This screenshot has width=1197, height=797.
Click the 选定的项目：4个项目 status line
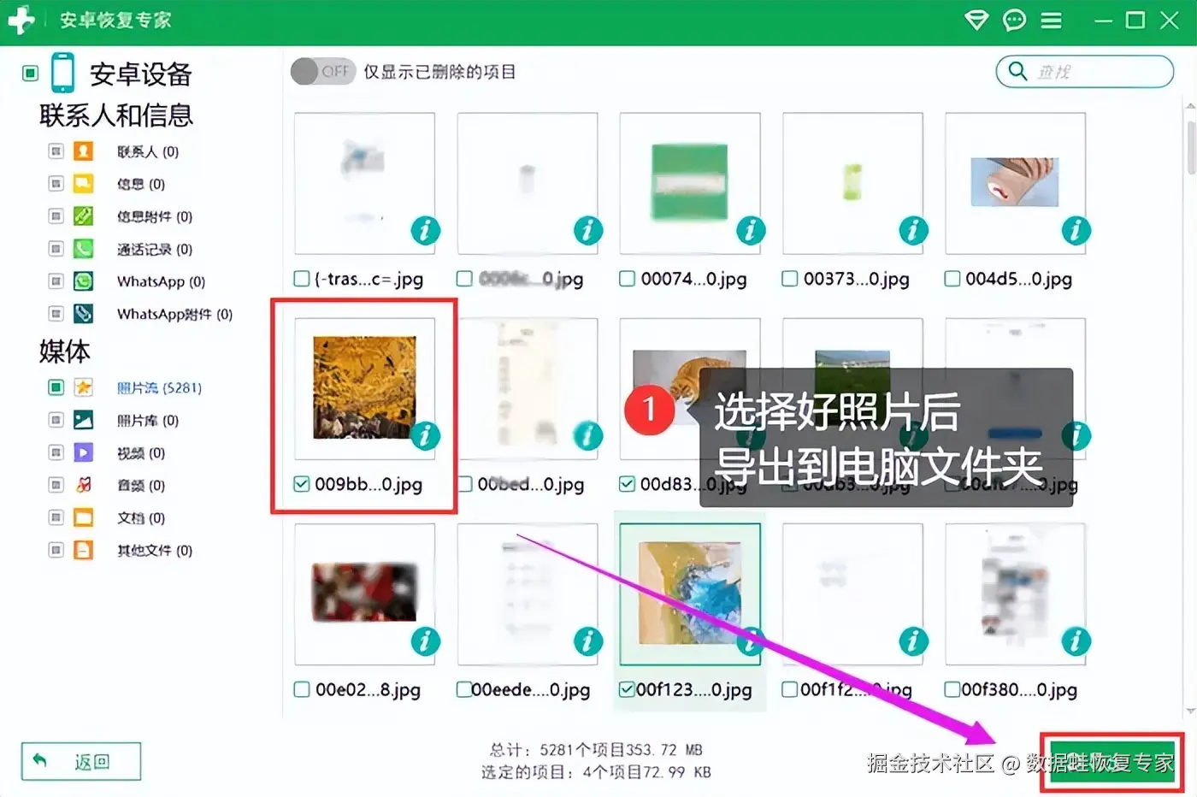[x=596, y=772]
